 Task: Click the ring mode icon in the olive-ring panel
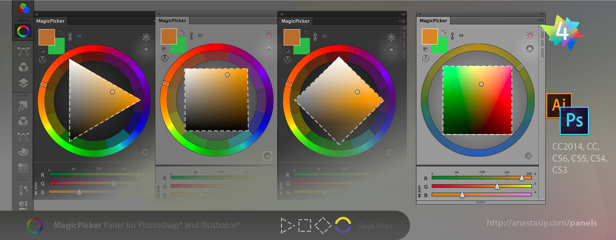(530, 49)
